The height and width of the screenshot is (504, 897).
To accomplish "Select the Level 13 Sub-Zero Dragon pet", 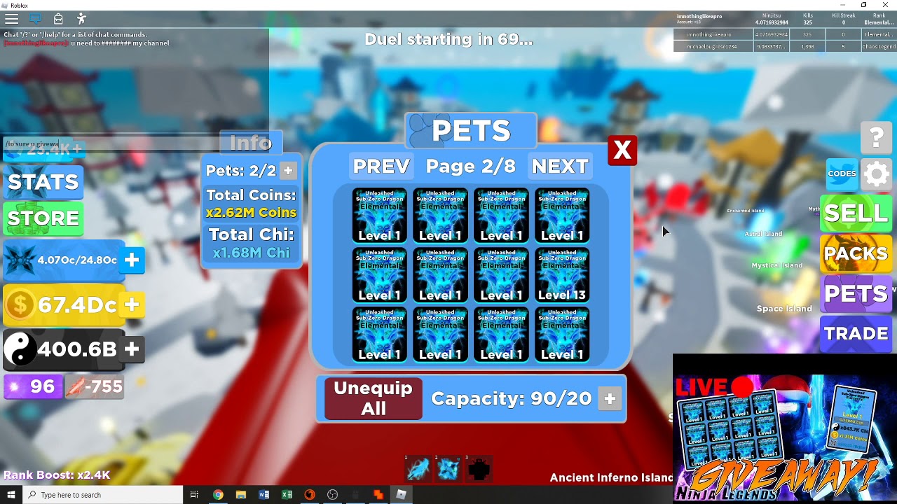I will [x=562, y=275].
